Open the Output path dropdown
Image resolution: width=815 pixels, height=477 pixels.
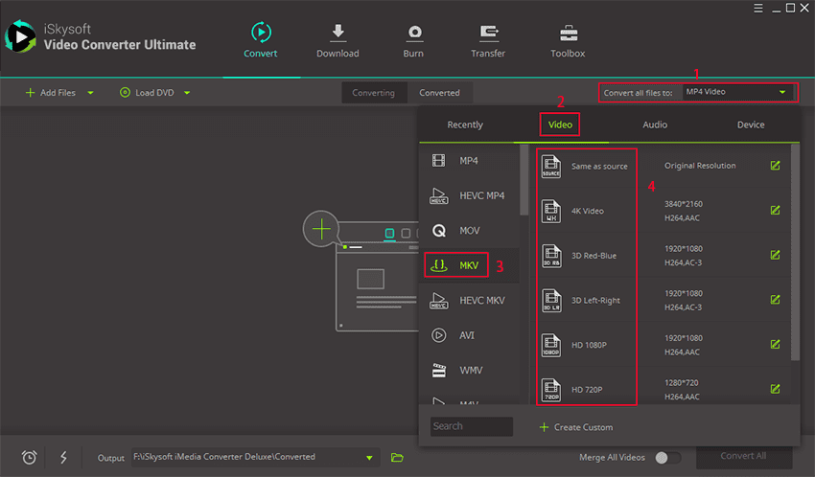point(370,457)
